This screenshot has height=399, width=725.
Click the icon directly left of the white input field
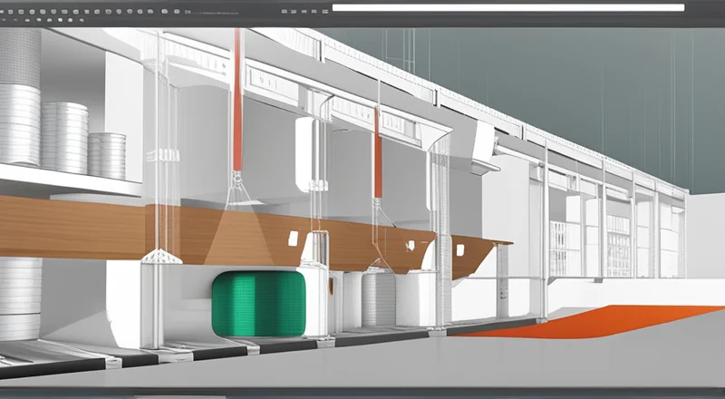point(324,11)
